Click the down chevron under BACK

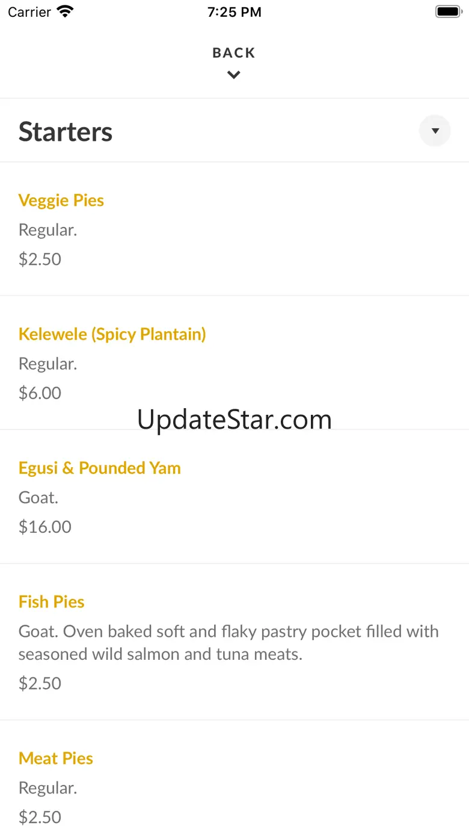(234, 75)
